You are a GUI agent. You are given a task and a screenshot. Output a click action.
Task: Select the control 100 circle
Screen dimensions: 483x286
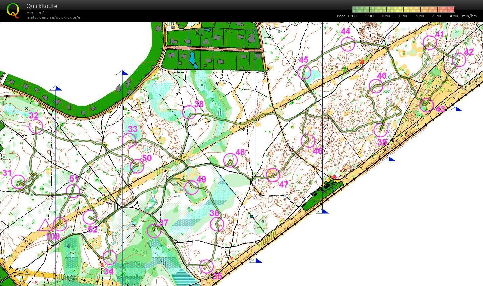click(60, 224)
